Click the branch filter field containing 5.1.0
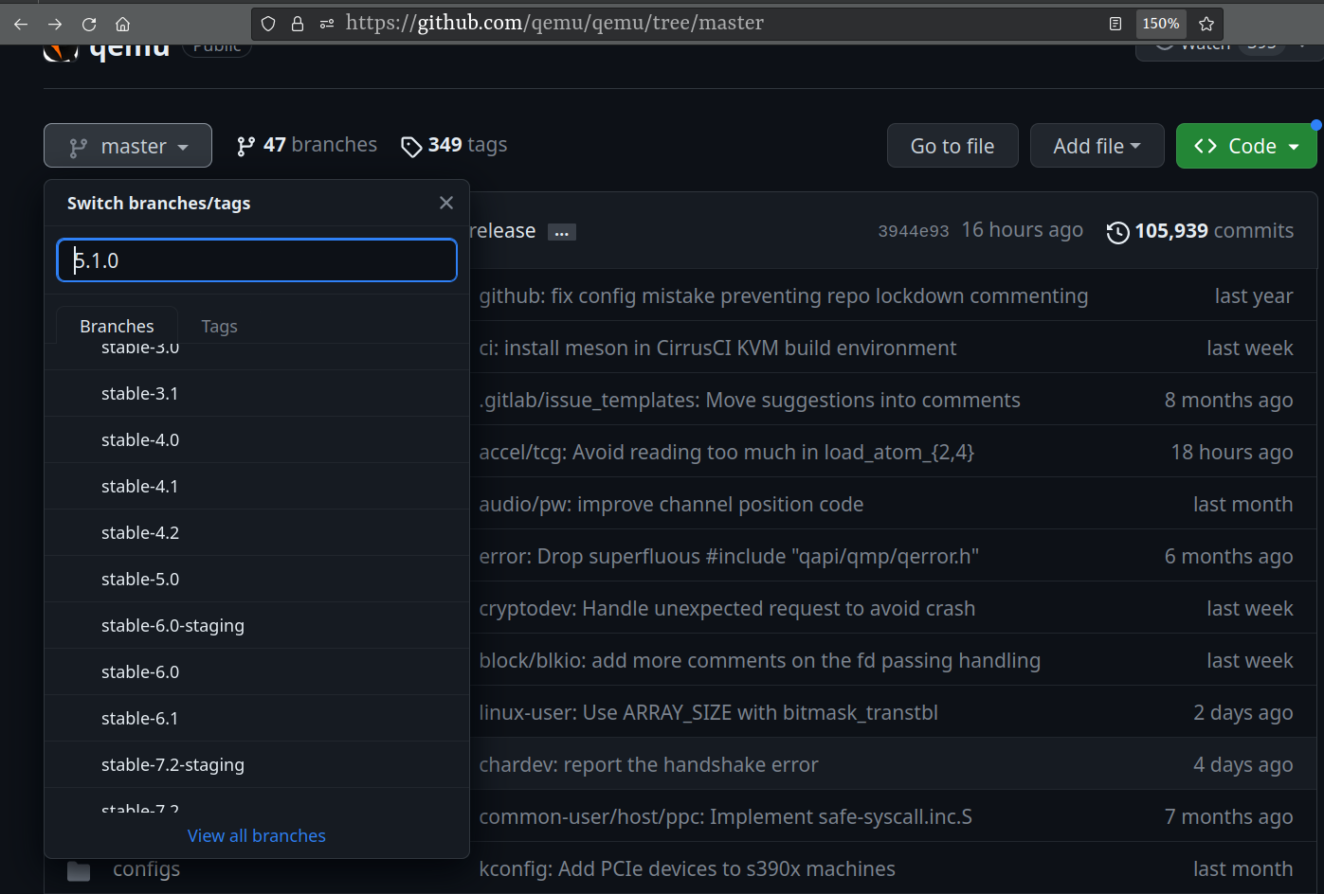Viewport: 1324px width, 894px height. [257, 260]
